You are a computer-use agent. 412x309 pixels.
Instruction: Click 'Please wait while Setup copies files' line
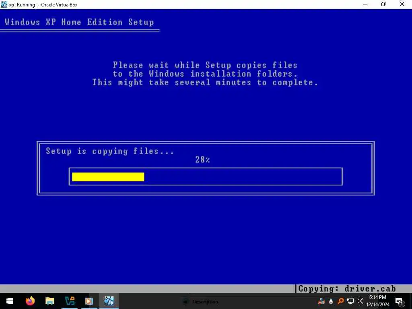(x=205, y=65)
